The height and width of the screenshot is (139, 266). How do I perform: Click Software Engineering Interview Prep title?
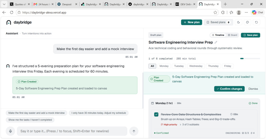(181, 42)
